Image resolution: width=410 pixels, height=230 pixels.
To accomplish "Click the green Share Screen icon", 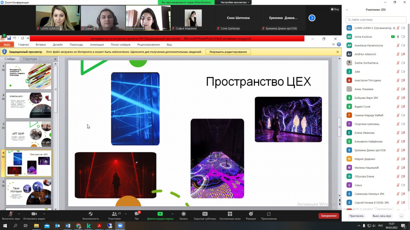I will point(160,214).
